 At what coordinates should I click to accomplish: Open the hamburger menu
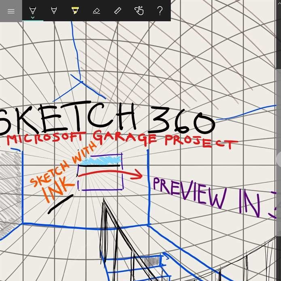coord(11,11)
